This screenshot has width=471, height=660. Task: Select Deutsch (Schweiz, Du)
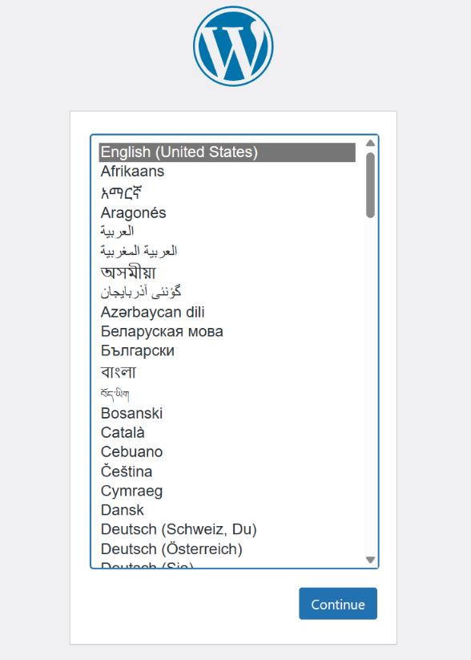(227, 529)
